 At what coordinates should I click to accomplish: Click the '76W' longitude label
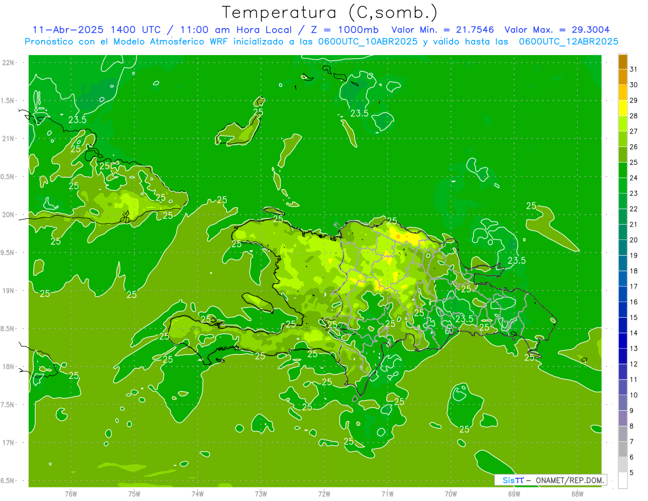(x=71, y=494)
